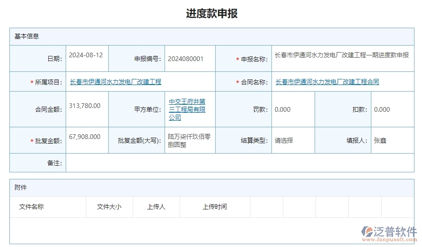This screenshot has width=422, height=247.
Task: Click the 罚款 field value 0.000
Action: (x=283, y=109)
